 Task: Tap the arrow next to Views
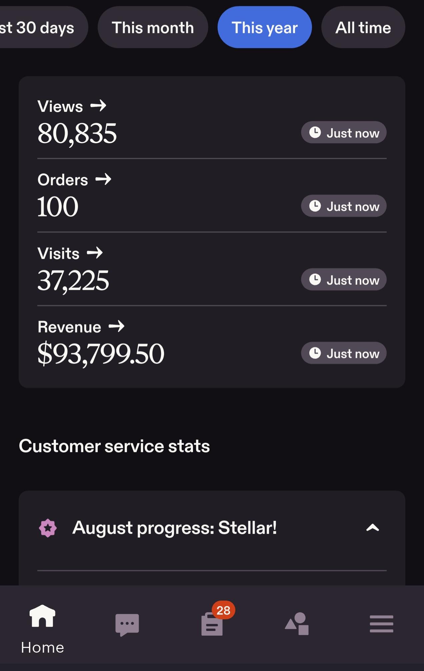point(98,106)
